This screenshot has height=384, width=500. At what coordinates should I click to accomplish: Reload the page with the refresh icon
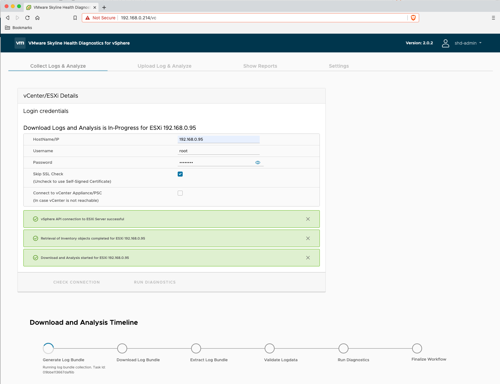[x=27, y=18]
